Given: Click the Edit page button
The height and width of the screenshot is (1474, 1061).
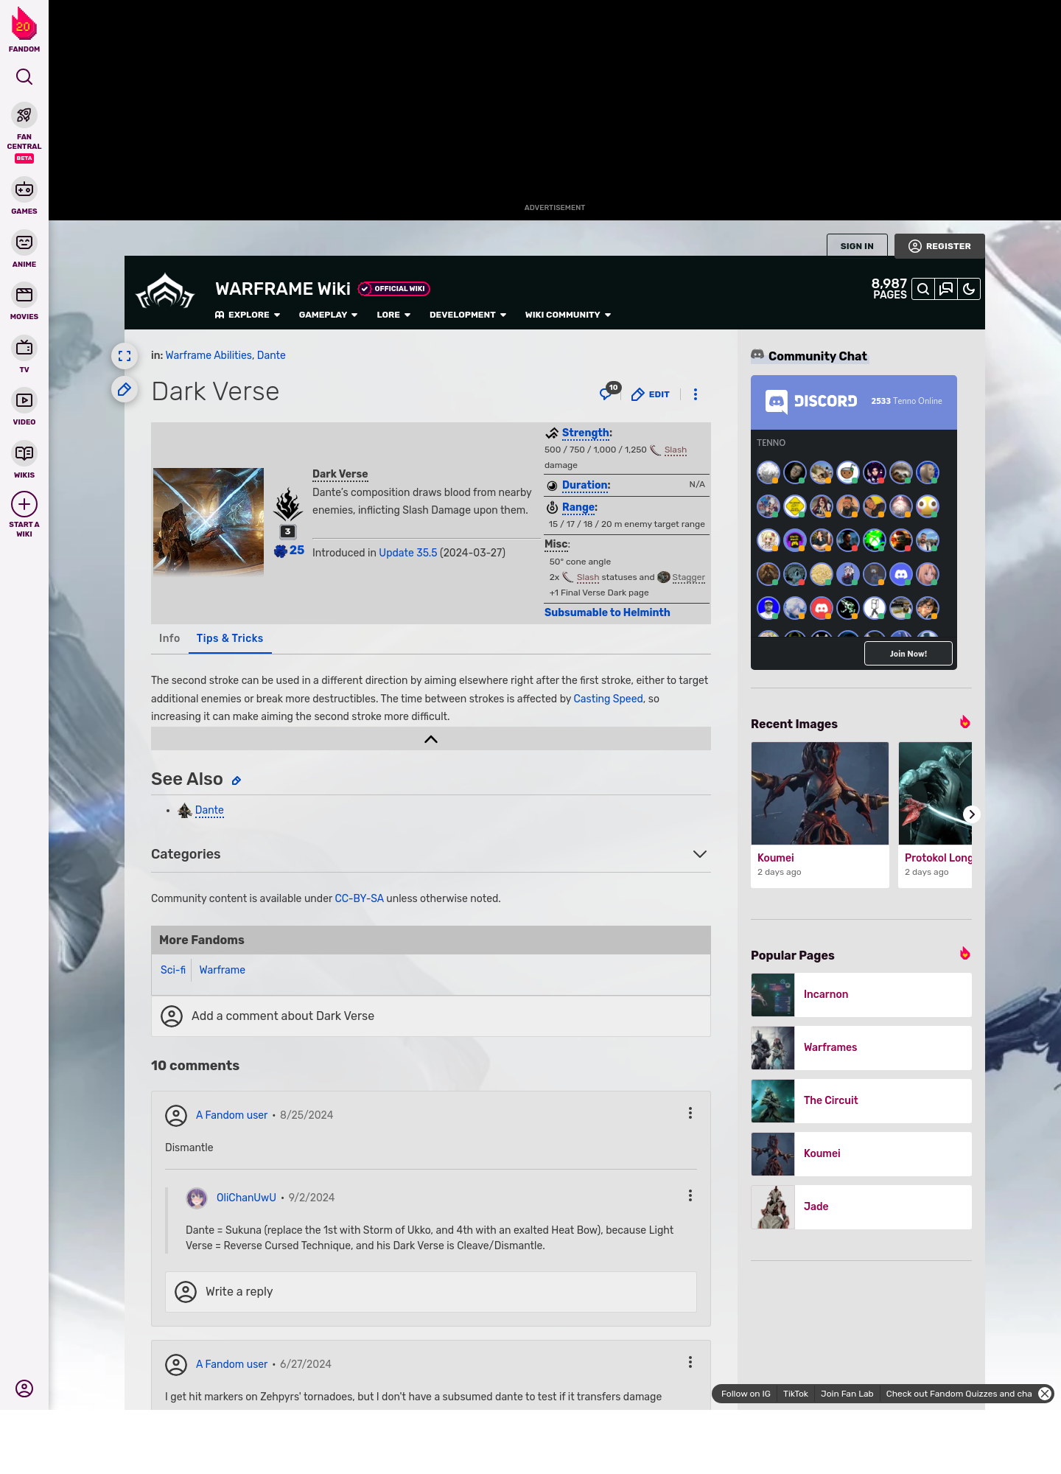Looking at the screenshot, I should tap(651, 394).
